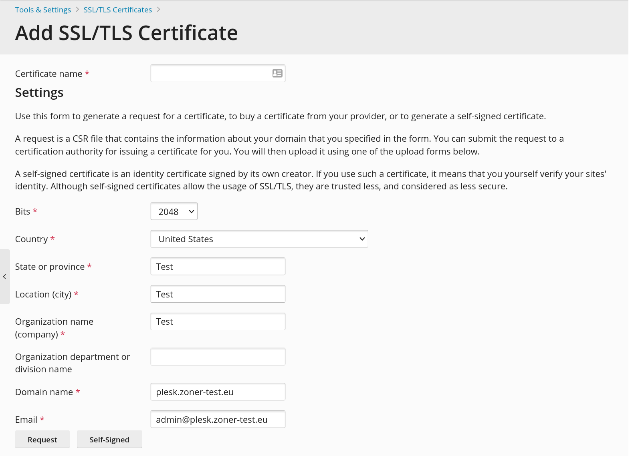Image resolution: width=634 pixels, height=460 pixels.
Task: Open the Bits dropdown showing 2048
Action: pos(174,211)
